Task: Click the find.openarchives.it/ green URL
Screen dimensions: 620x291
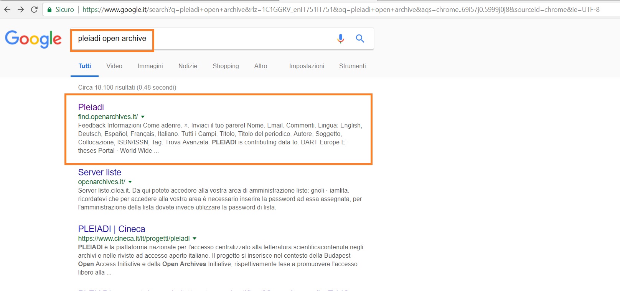Action: [108, 117]
